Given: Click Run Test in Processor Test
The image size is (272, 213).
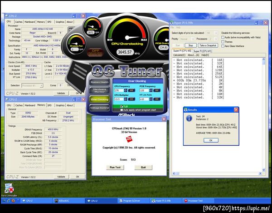Looking at the screenshot, I should pos(115,167).
